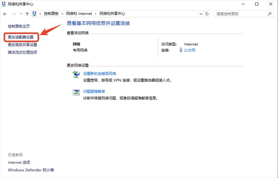
Task: Open 网络和 Internet breadcrumb
Action: click(79, 13)
